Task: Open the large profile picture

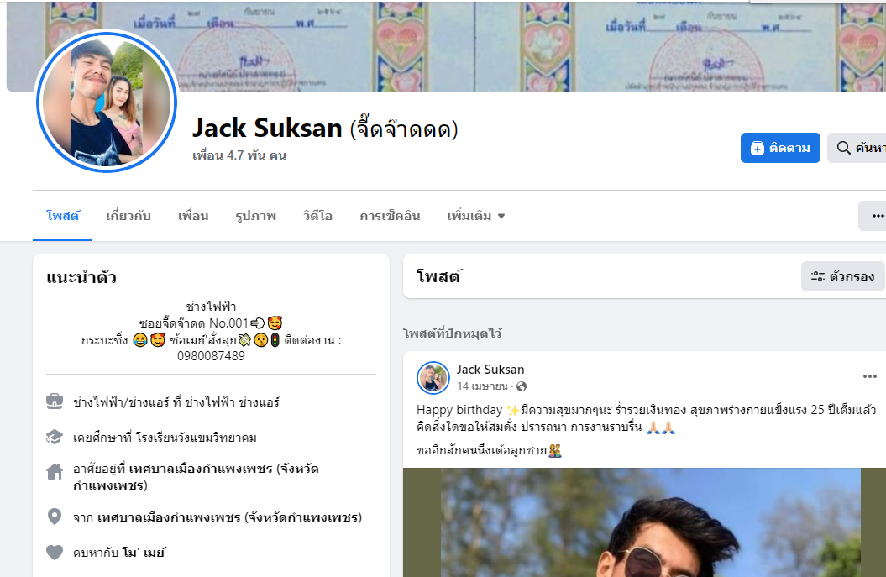Action: coord(107,102)
